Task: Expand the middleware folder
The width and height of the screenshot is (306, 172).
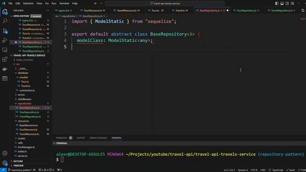Action: click(x=24, y=99)
